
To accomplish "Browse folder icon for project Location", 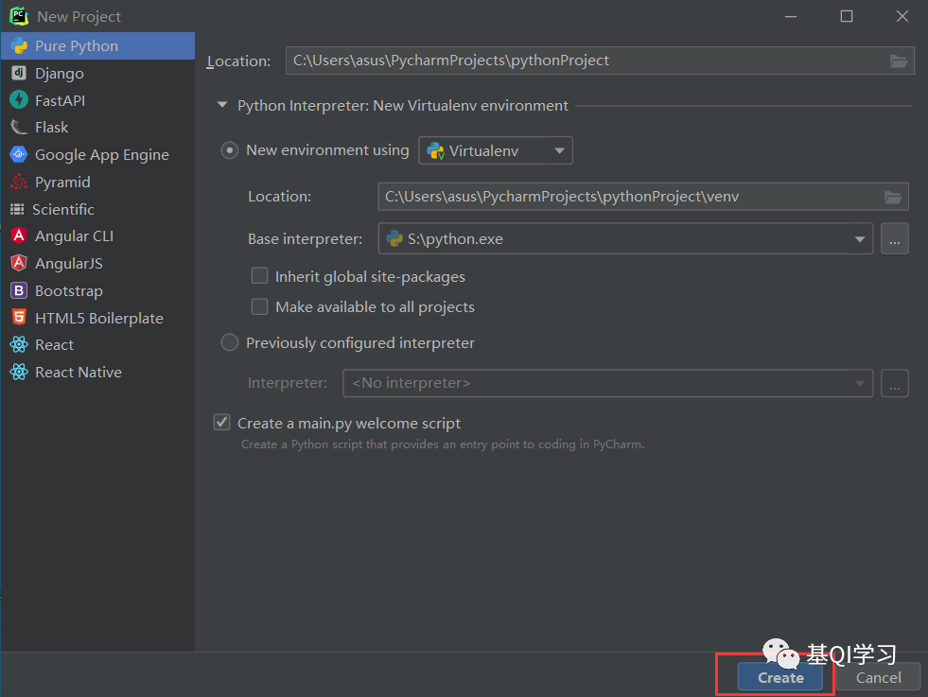I will pos(899,61).
